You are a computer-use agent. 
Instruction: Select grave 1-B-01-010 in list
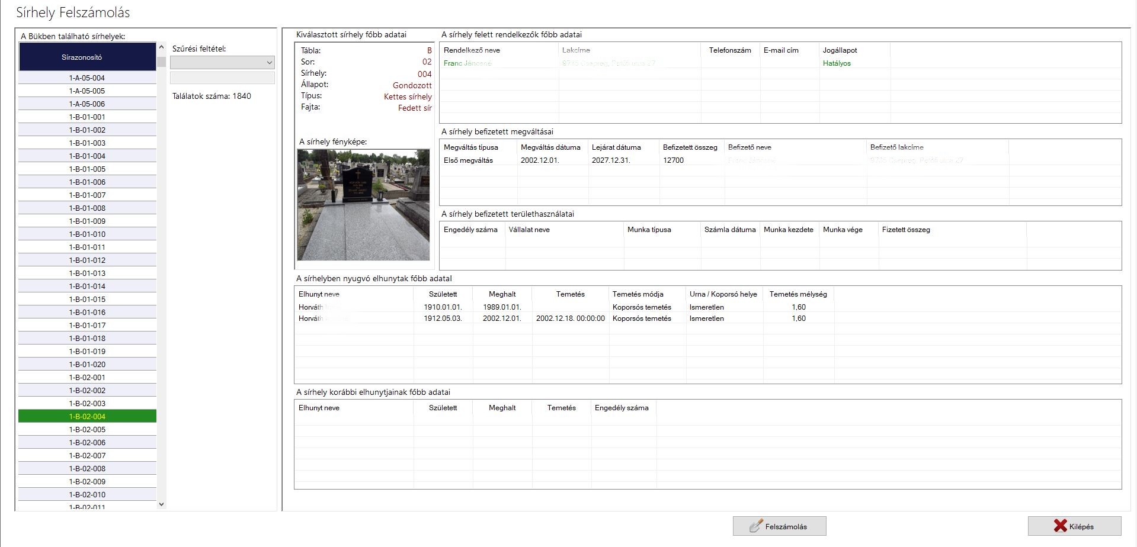[87, 234]
